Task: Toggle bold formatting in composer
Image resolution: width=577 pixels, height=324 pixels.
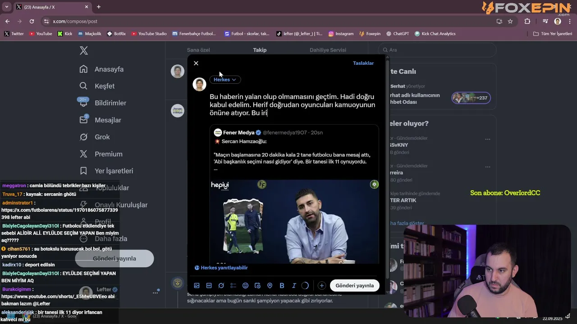Action: tap(282, 285)
